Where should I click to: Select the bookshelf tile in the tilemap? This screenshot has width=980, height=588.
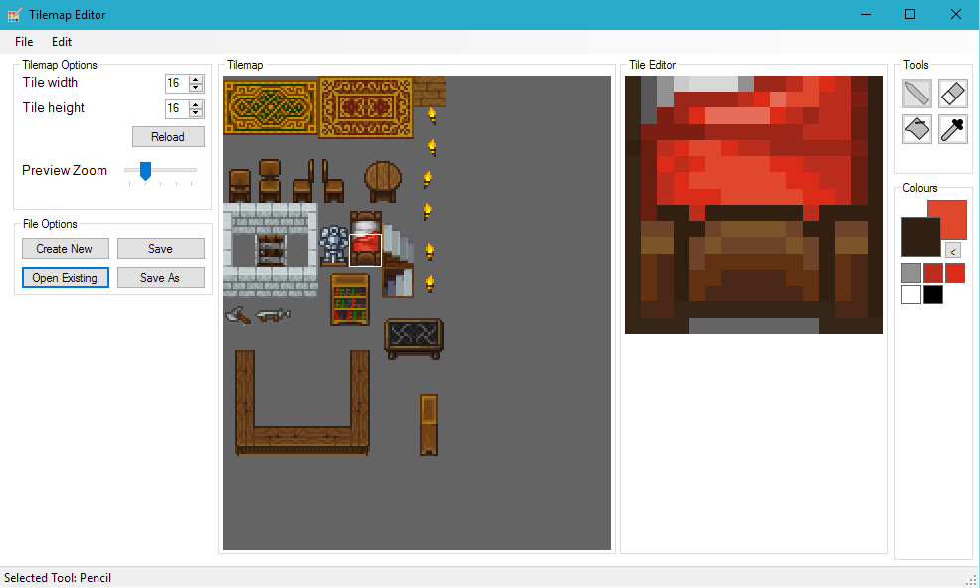click(x=349, y=298)
